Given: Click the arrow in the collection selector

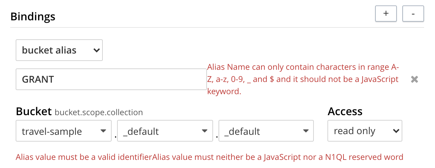Looking at the screenshot, I should [x=306, y=131].
